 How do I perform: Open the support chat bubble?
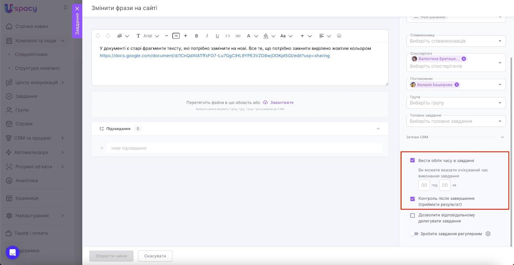click(13, 253)
